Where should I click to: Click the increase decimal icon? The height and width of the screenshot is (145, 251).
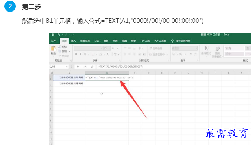click(191, 54)
